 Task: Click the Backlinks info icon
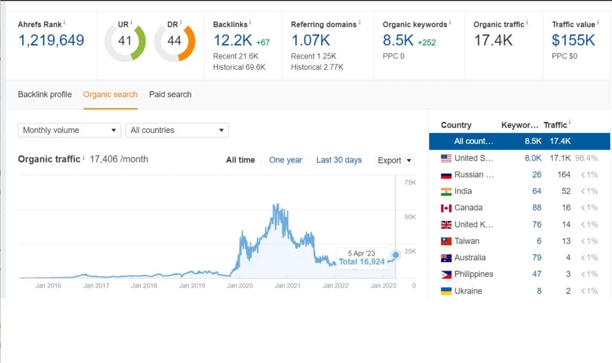(x=250, y=23)
